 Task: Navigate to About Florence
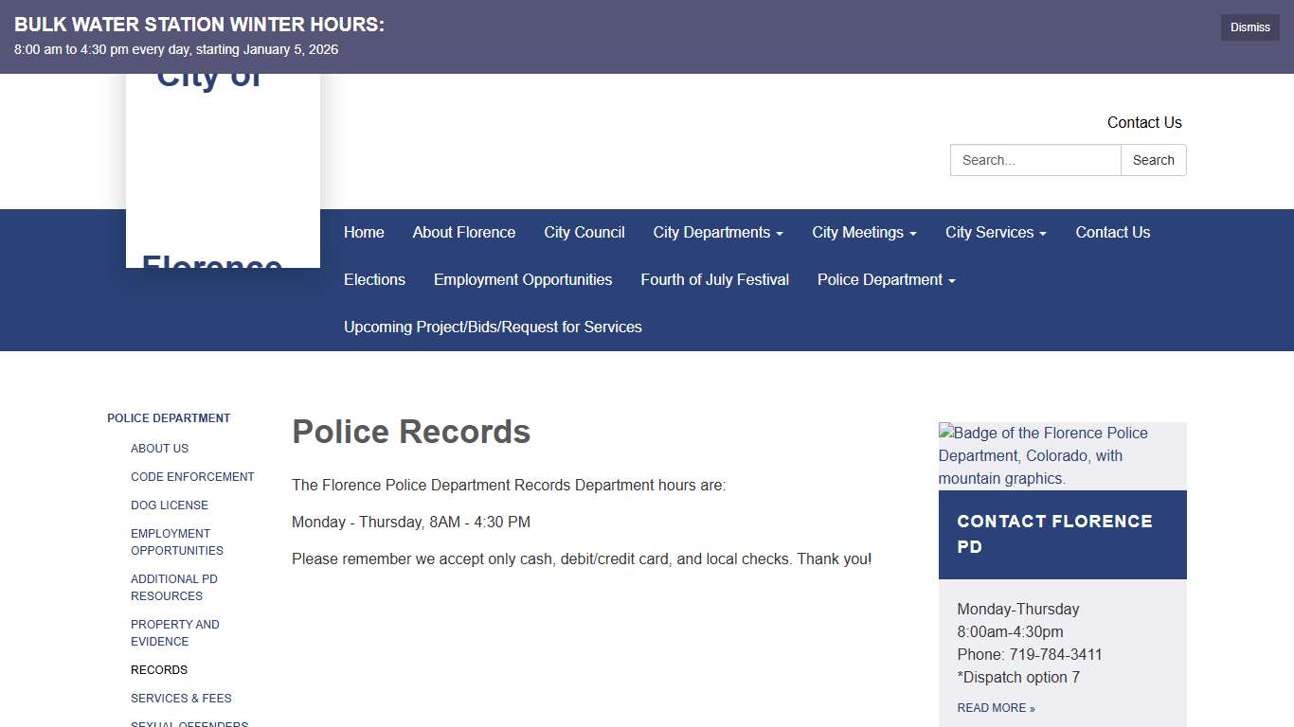click(463, 232)
